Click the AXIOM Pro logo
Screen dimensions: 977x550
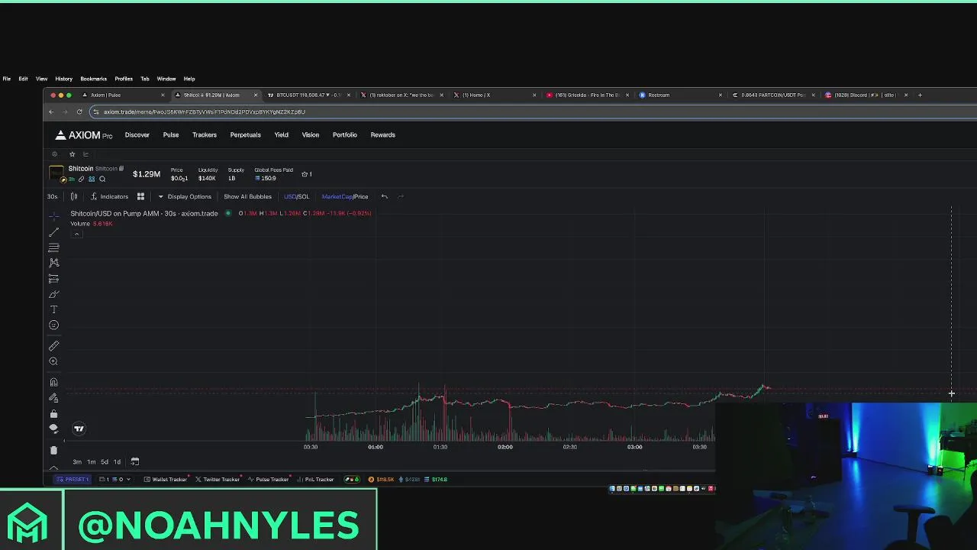[x=83, y=135]
